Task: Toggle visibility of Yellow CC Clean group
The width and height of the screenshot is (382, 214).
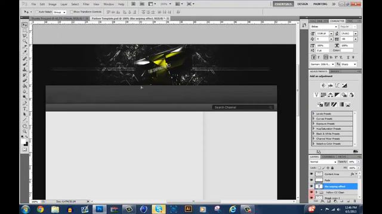Action: (x=312, y=193)
